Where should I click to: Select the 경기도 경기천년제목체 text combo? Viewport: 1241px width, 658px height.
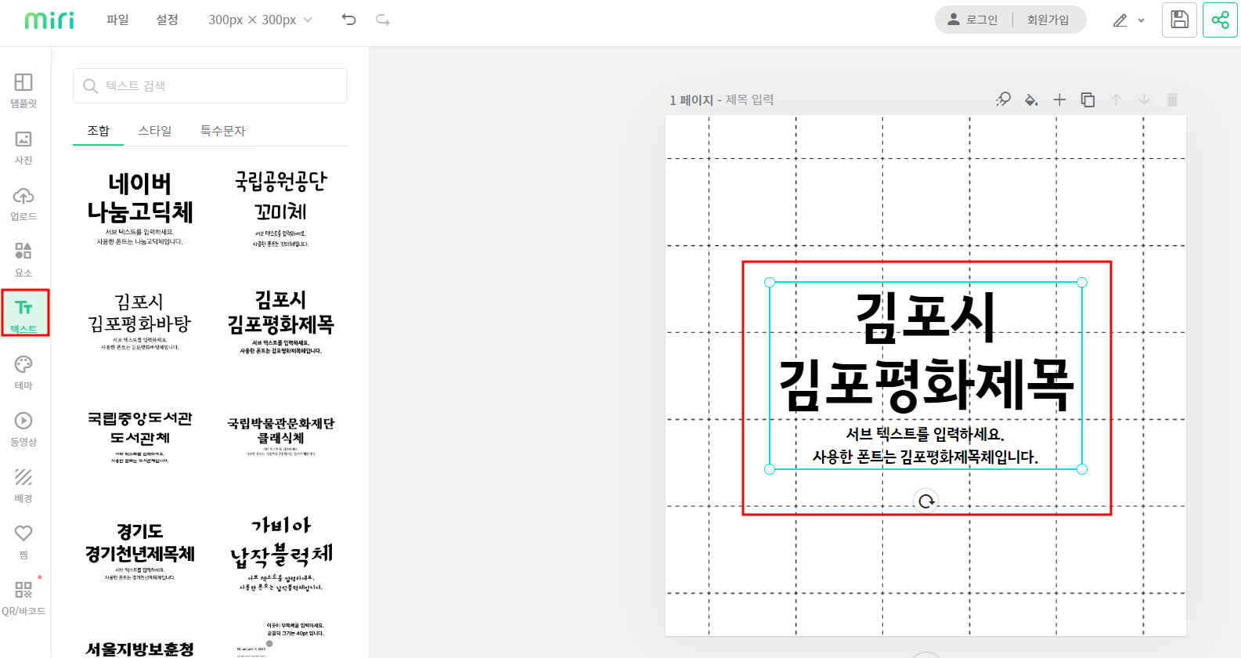[139, 551]
